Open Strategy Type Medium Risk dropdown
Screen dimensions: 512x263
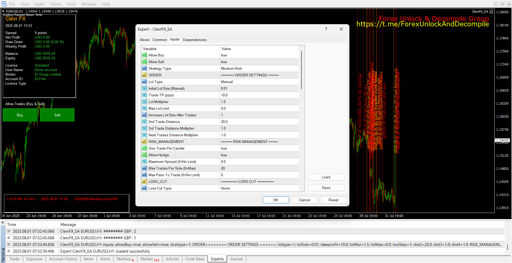231,68
